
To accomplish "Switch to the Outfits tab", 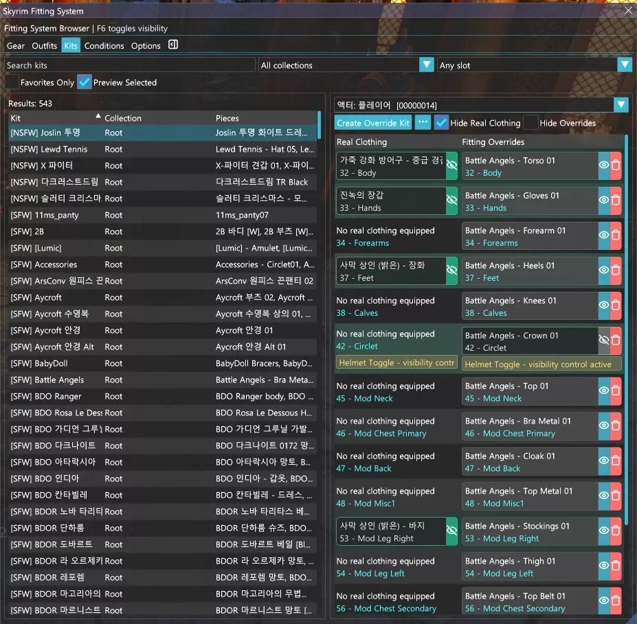I will tap(44, 45).
